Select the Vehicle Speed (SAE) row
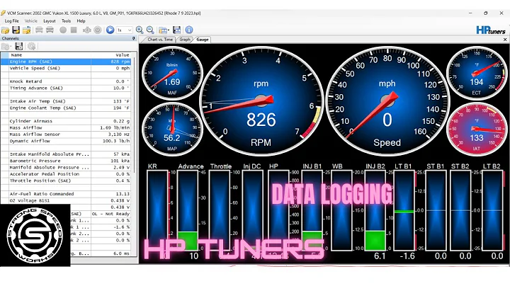 click(66, 68)
